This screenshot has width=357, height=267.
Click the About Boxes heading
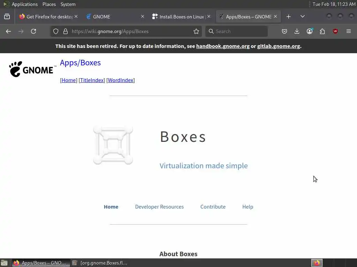click(x=178, y=254)
